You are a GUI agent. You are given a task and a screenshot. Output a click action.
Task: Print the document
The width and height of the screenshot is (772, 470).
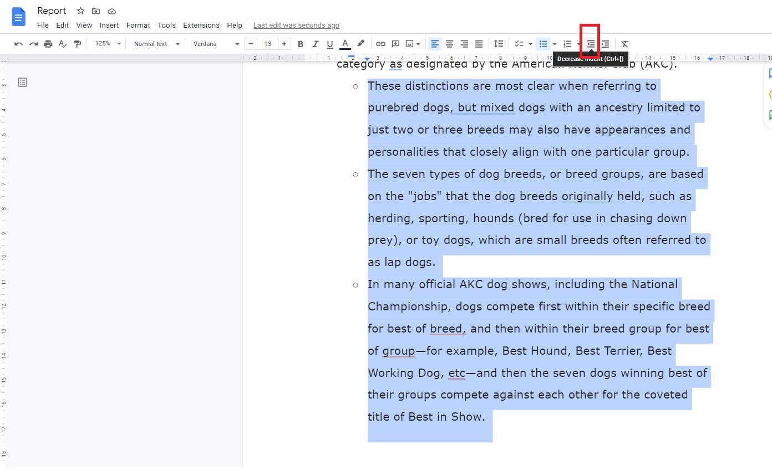(x=48, y=44)
